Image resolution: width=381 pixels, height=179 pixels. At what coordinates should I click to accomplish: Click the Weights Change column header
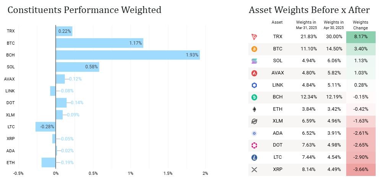[x=360, y=25]
